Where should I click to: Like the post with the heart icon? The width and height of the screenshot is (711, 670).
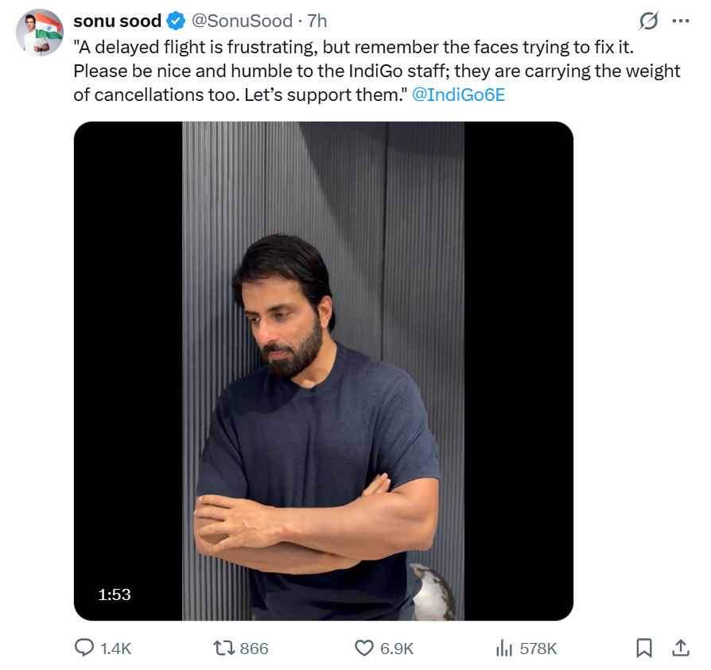click(x=363, y=648)
